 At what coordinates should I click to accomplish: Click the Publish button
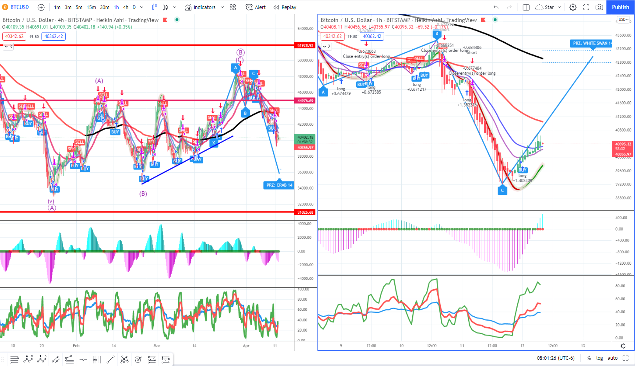(x=621, y=7)
